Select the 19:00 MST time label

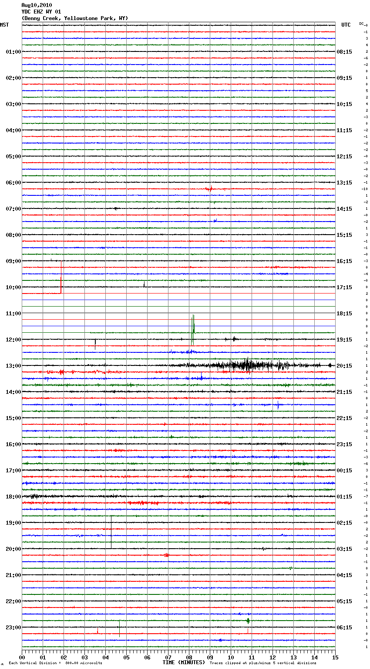click(x=13, y=523)
